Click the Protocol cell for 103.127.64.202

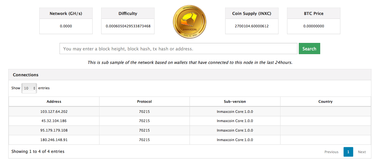(x=144, y=111)
